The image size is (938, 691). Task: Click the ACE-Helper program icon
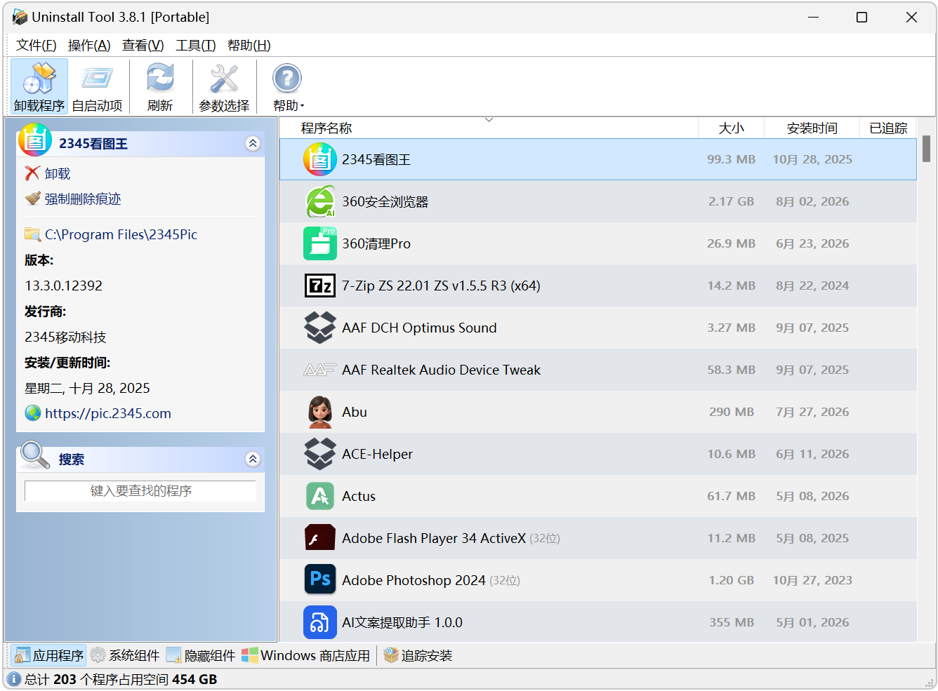click(x=319, y=454)
